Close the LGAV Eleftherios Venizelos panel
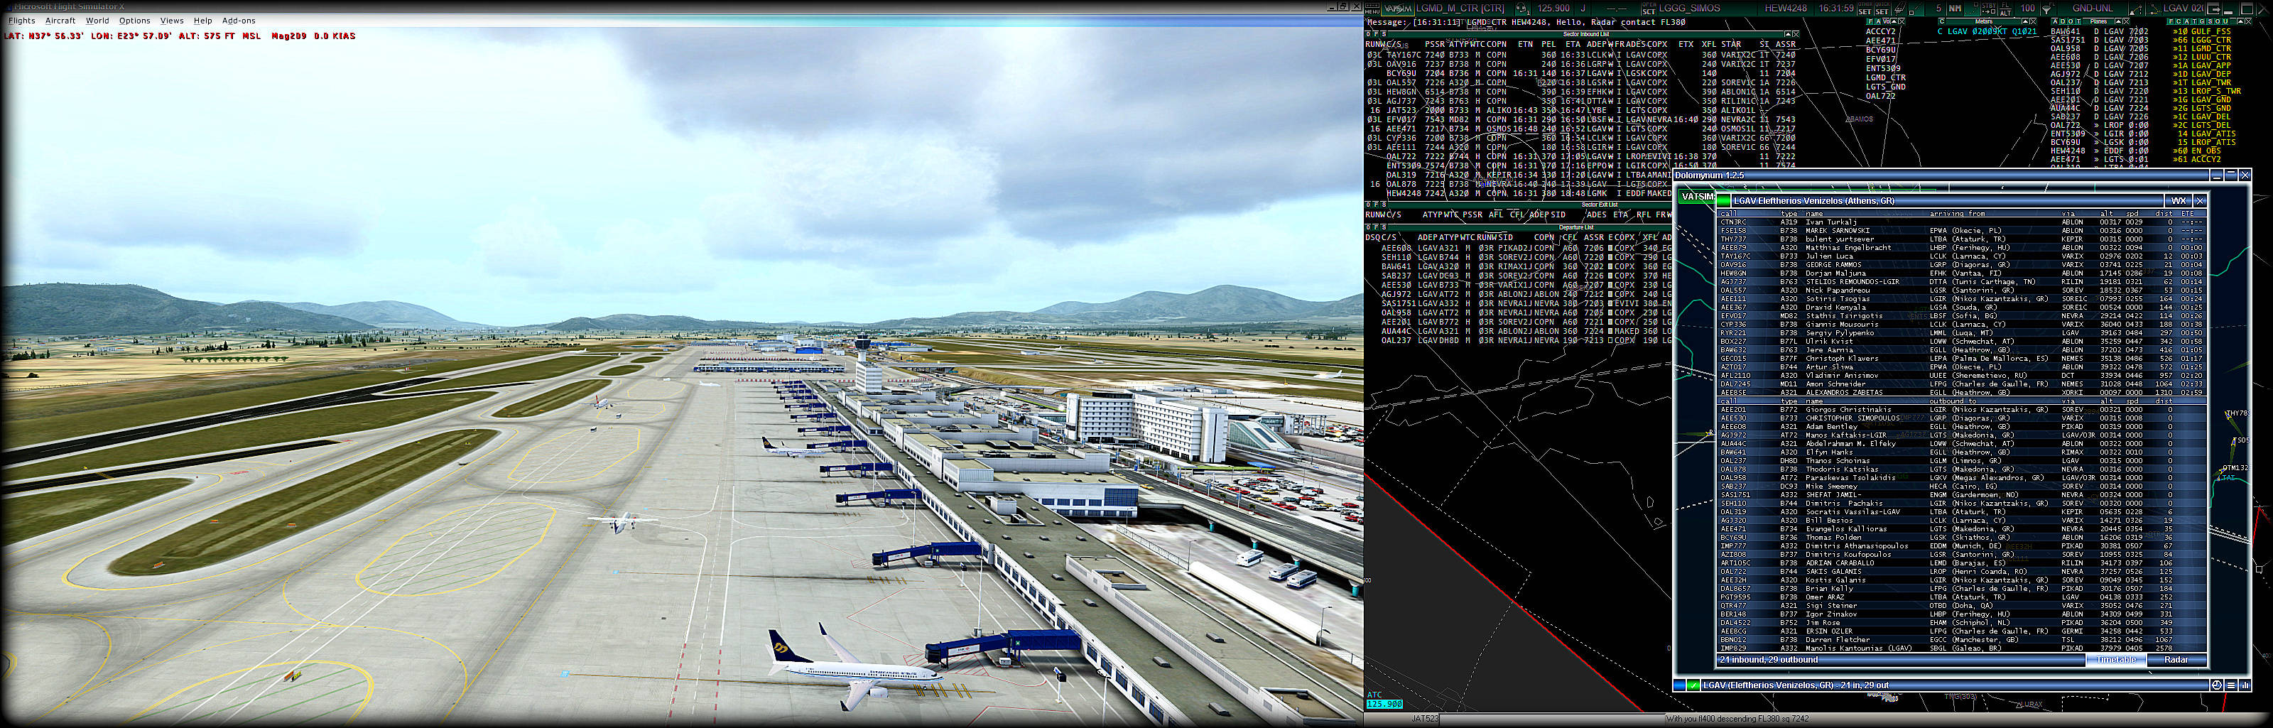 click(x=2200, y=201)
